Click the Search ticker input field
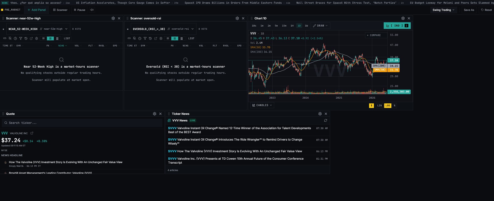 click(82, 123)
